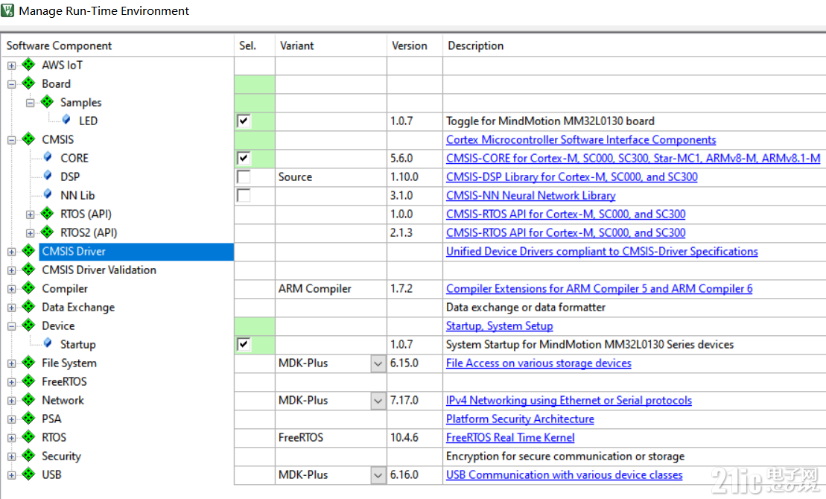This screenshot has width=826, height=499.
Task: Open the Platform Security Architecture link
Action: click(x=520, y=419)
